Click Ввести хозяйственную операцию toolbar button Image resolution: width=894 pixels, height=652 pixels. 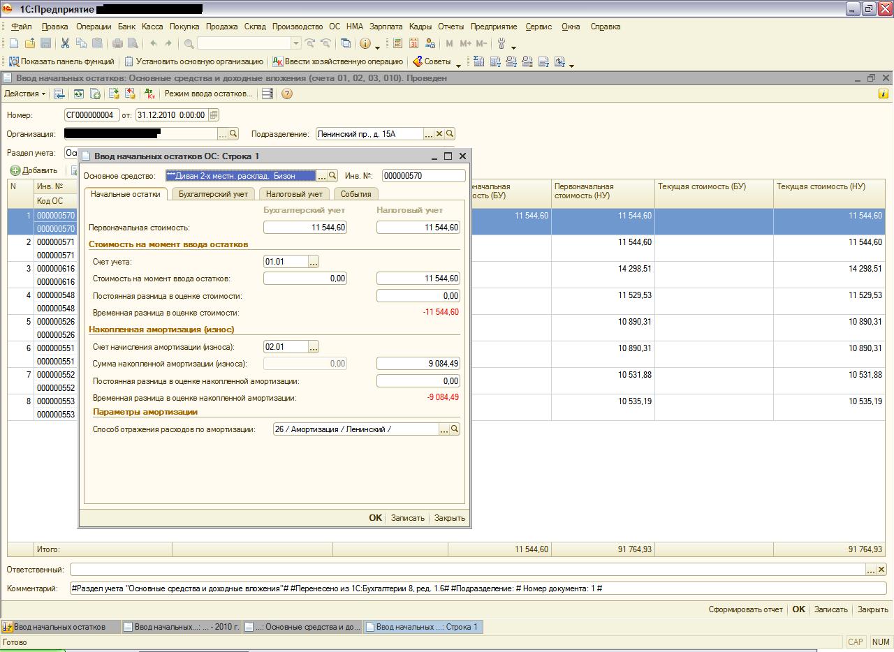click(337, 61)
